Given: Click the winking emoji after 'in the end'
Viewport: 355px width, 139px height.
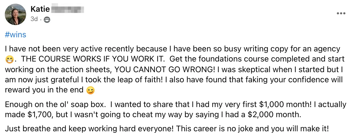Looking at the screenshot, I should [90, 91].
